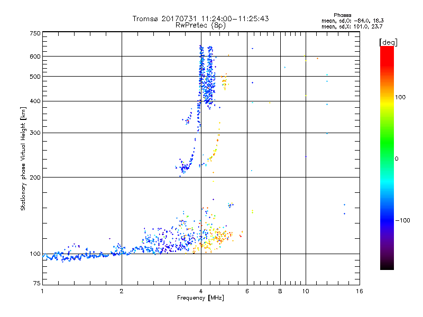Click the y-axis tick label "500"

pyautogui.click(x=35, y=77)
